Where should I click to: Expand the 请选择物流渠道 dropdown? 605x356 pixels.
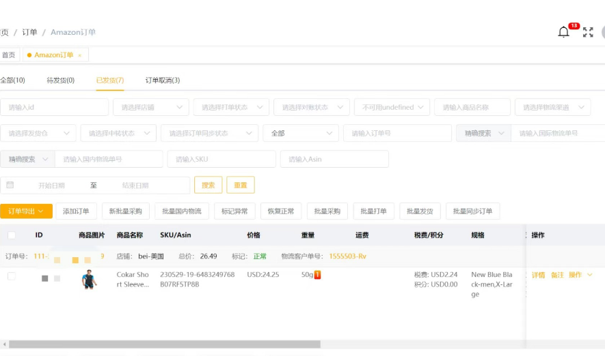point(552,107)
